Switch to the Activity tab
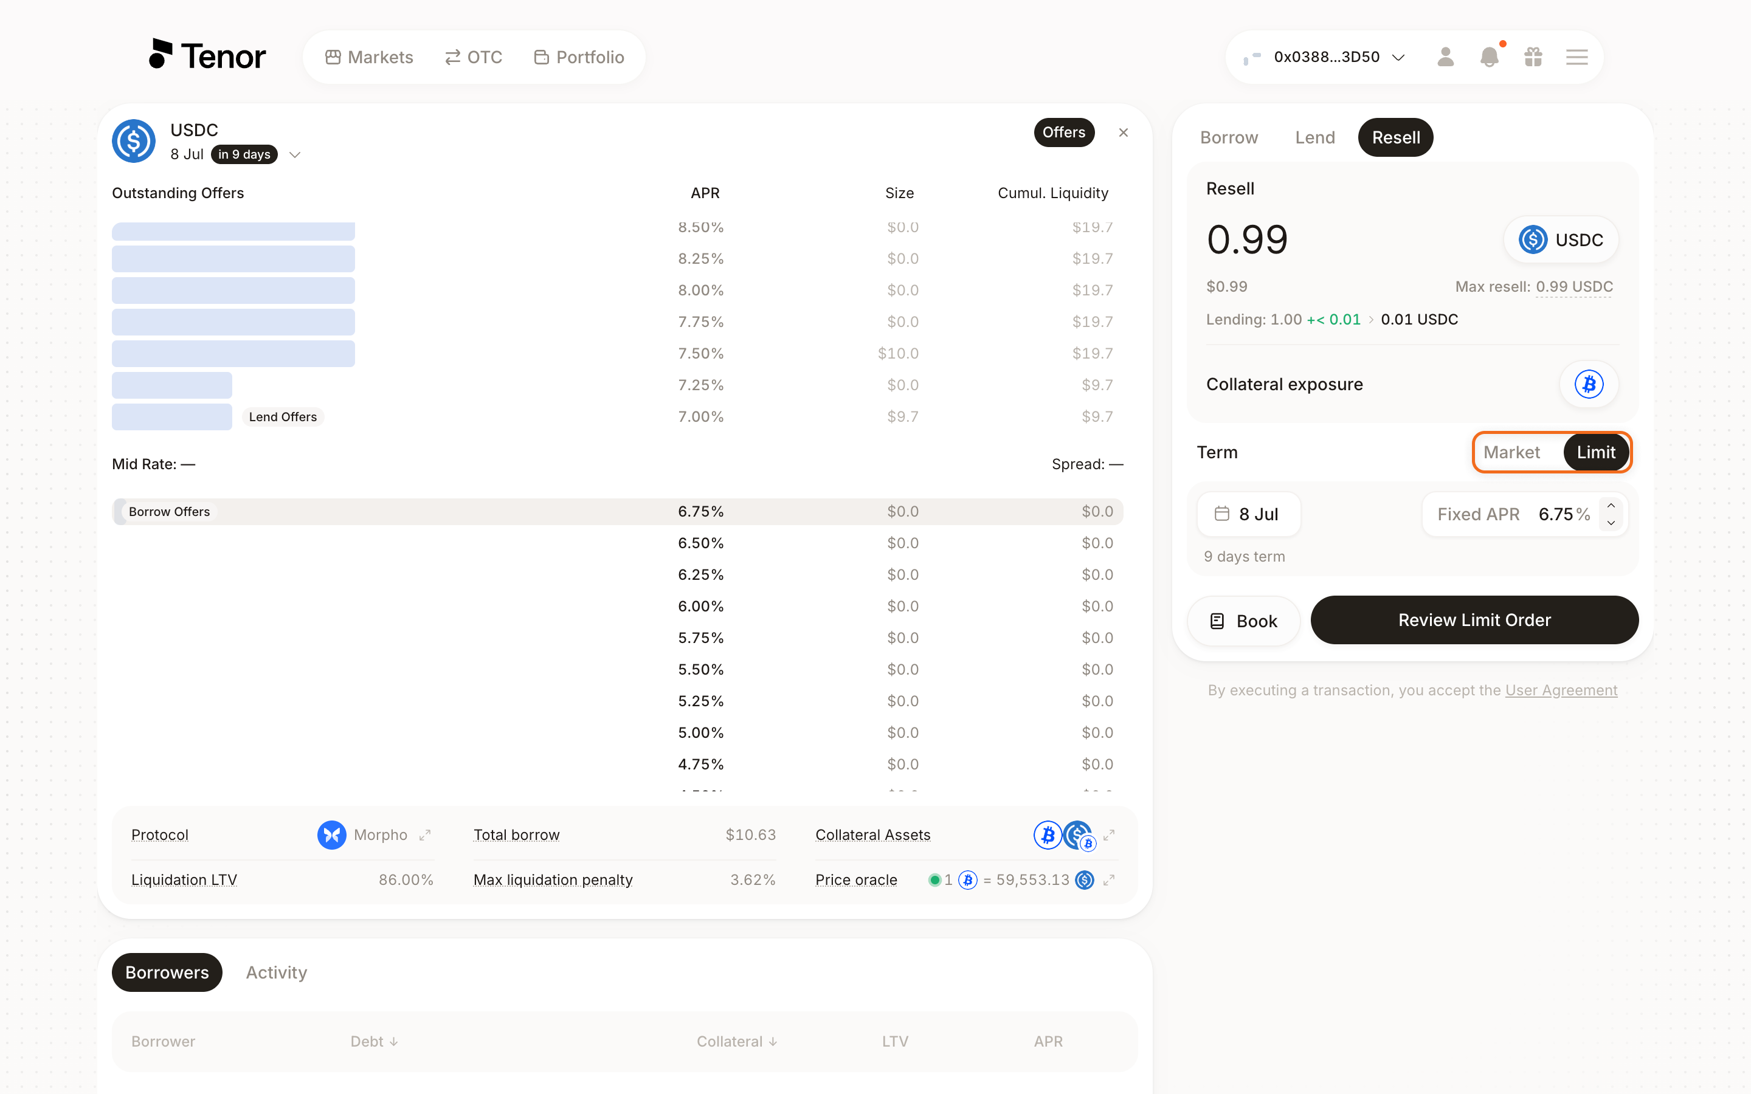 (277, 972)
